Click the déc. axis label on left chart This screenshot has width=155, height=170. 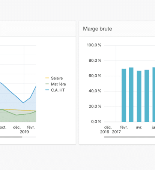pyautogui.click(x=17, y=127)
